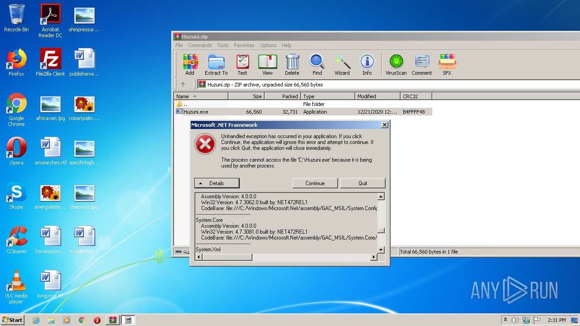Sort by the Modified column header
580x326 pixels.
(x=377, y=96)
